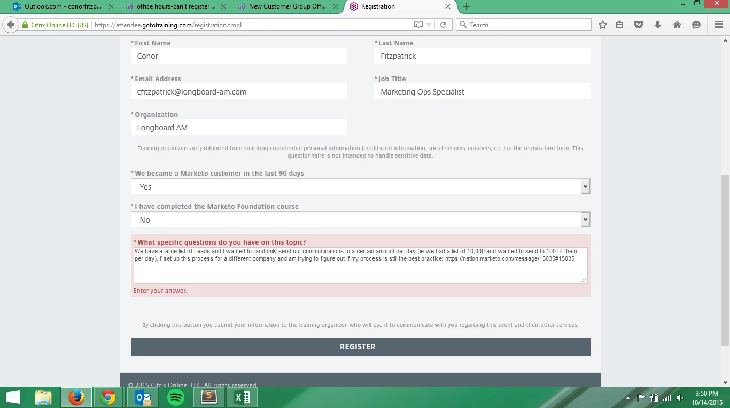The image size is (730, 408).
Task: Open reader view icon in address bar
Action: (418, 25)
